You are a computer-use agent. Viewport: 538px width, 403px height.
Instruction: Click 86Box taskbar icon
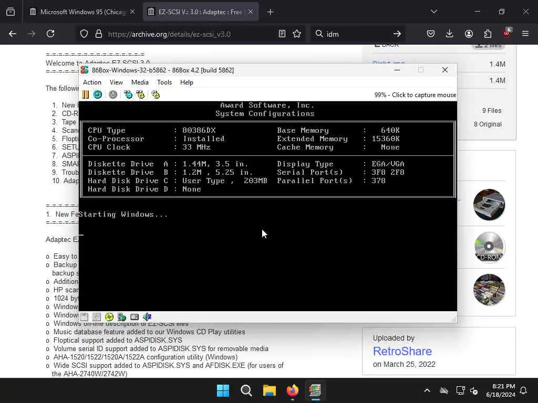click(315, 390)
